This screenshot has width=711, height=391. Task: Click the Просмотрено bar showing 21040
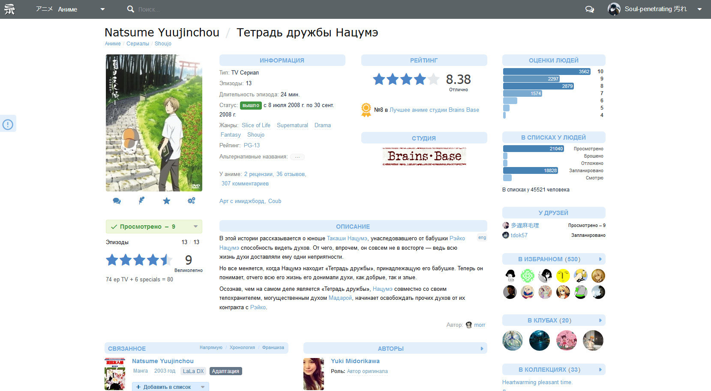click(x=534, y=149)
